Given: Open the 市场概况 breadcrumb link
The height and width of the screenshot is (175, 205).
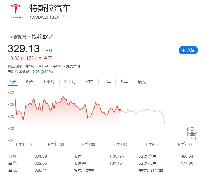Looking at the screenshot, I should pyautogui.click(x=17, y=37).
